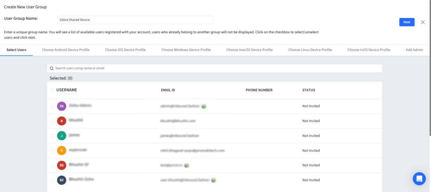Click the orange S avatar
Image resolution: width=431 pixels, height=192 pixels.
pos(61,150)
